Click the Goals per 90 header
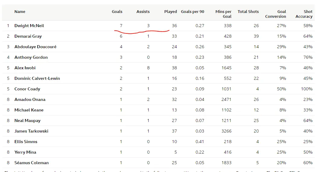This screenshot has height=172, width=323. [192, 12]
